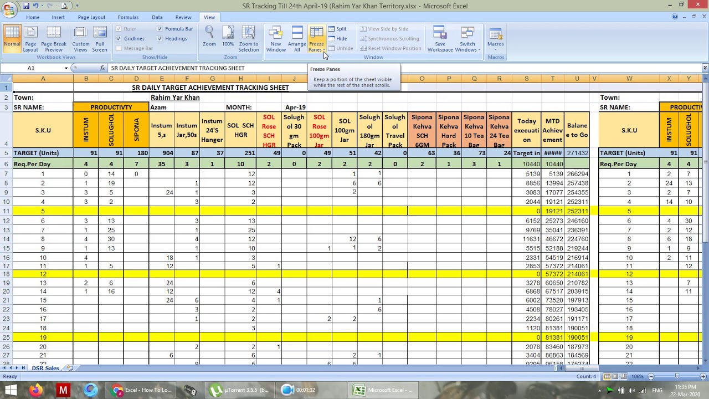Open the Insert ribbon tab
This screenshot has height=399, width=709.
[58, 17]
